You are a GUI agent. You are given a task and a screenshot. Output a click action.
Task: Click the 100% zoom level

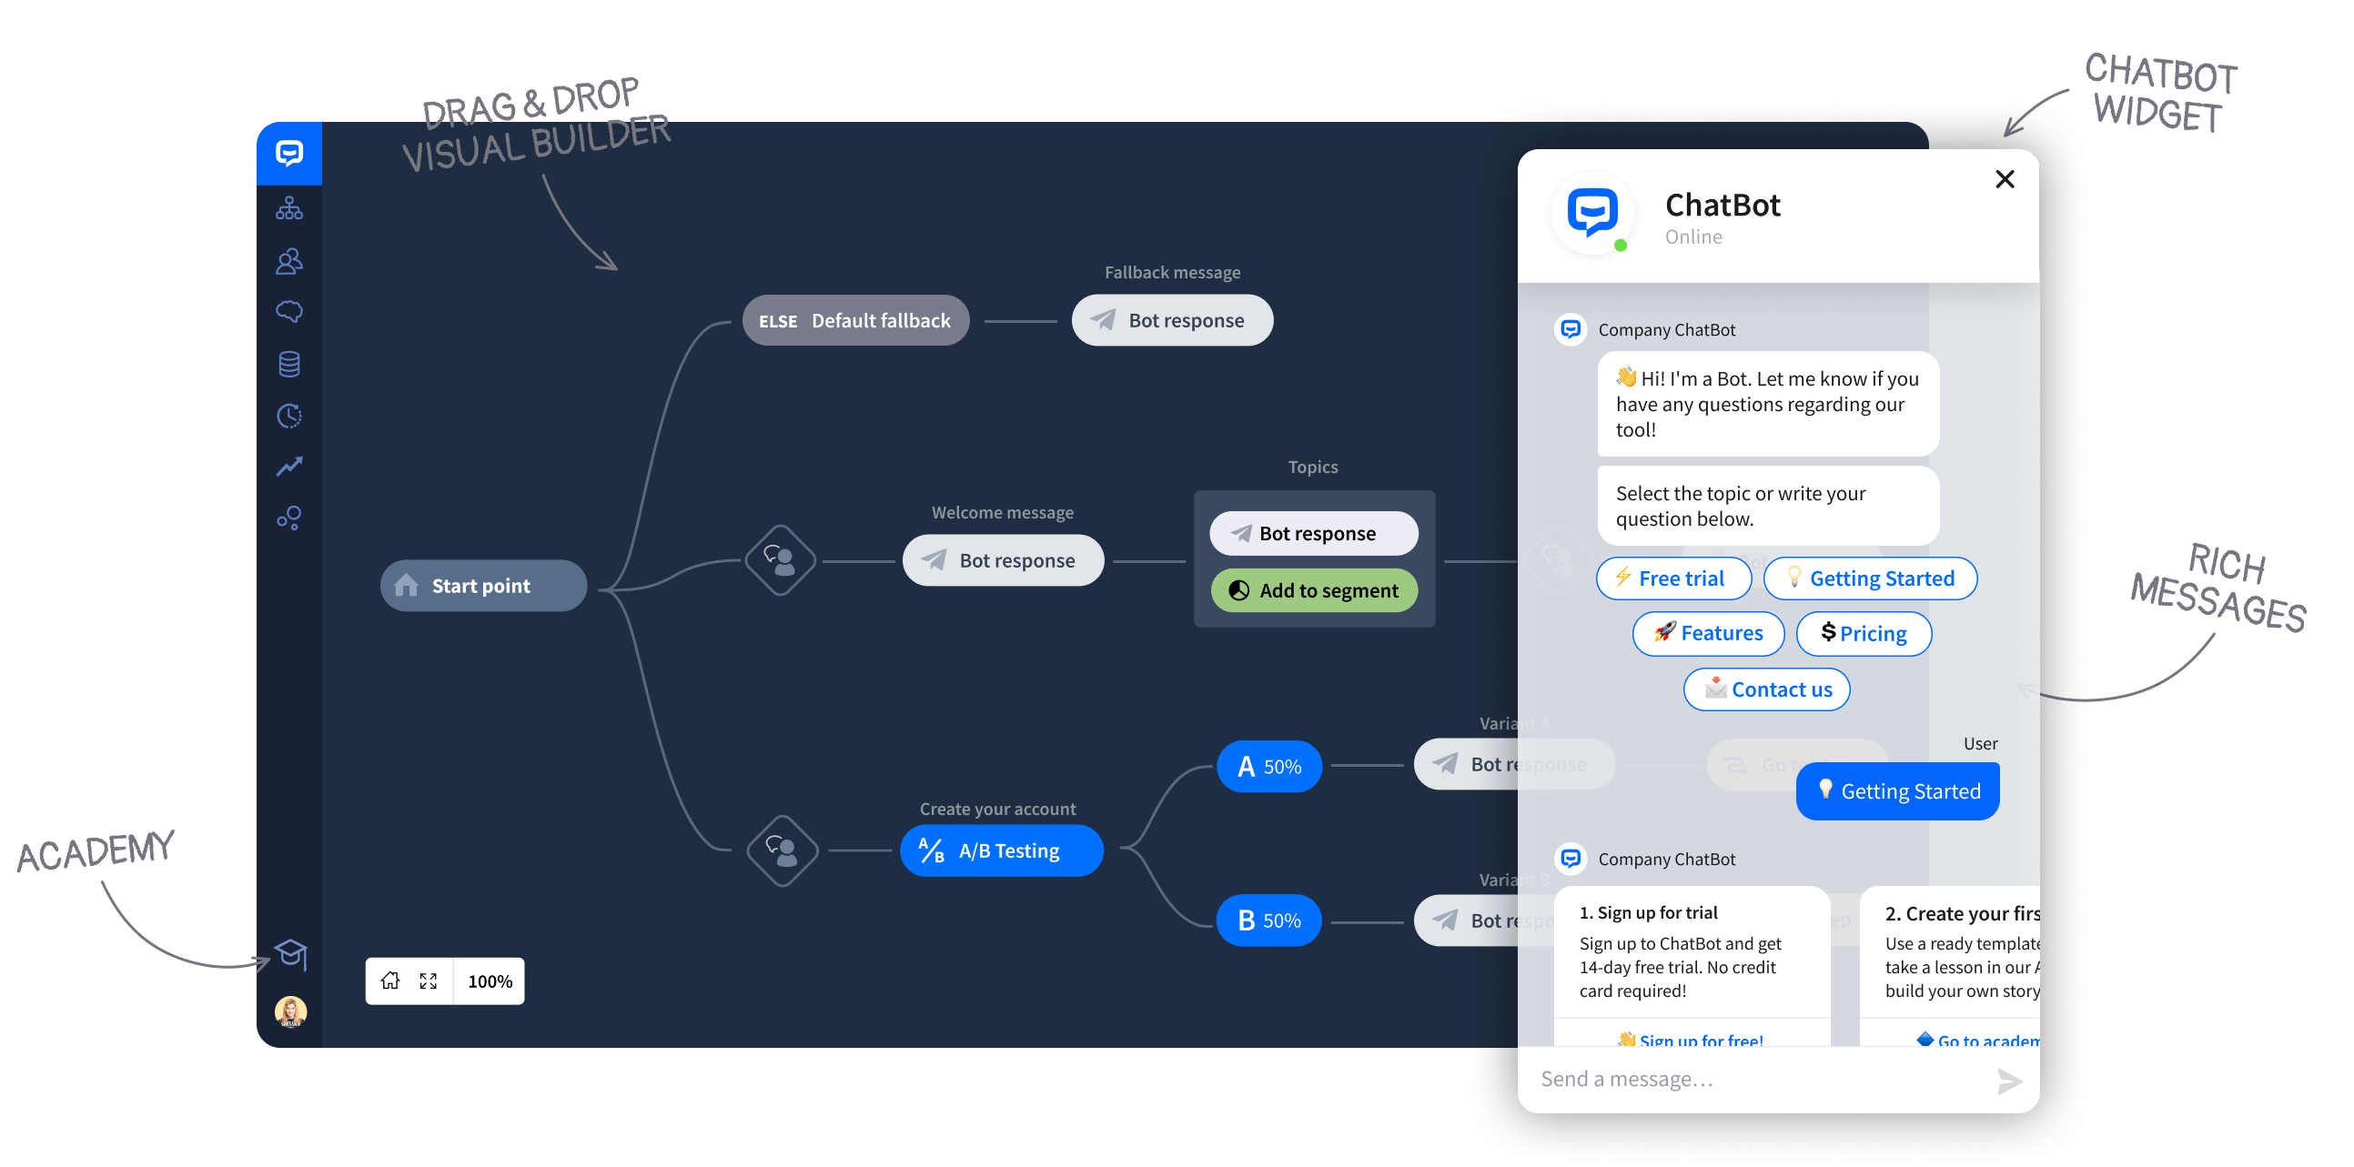click(490, 981)
